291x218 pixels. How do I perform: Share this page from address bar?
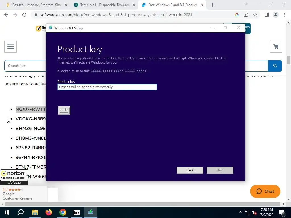tap(246, 15)
